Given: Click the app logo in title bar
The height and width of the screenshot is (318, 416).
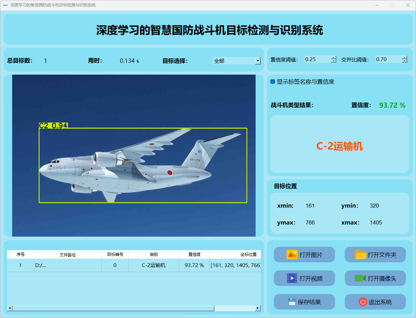Looking at the screenshot, I should pos(5,5).
